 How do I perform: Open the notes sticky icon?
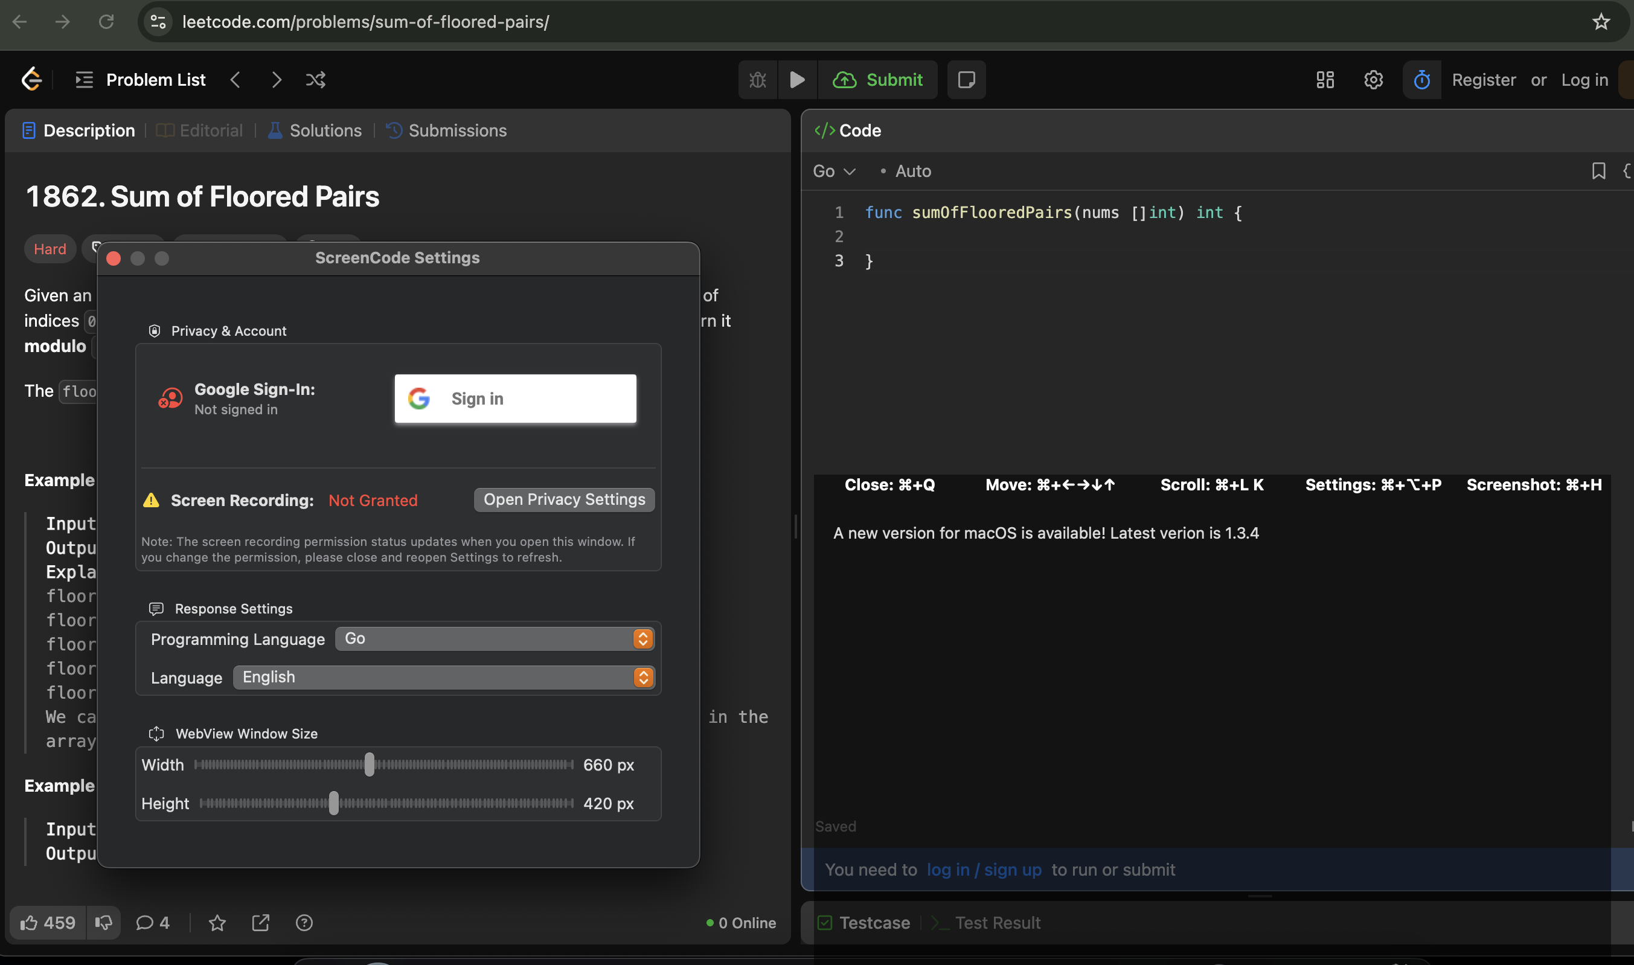[x=966, y=79]
